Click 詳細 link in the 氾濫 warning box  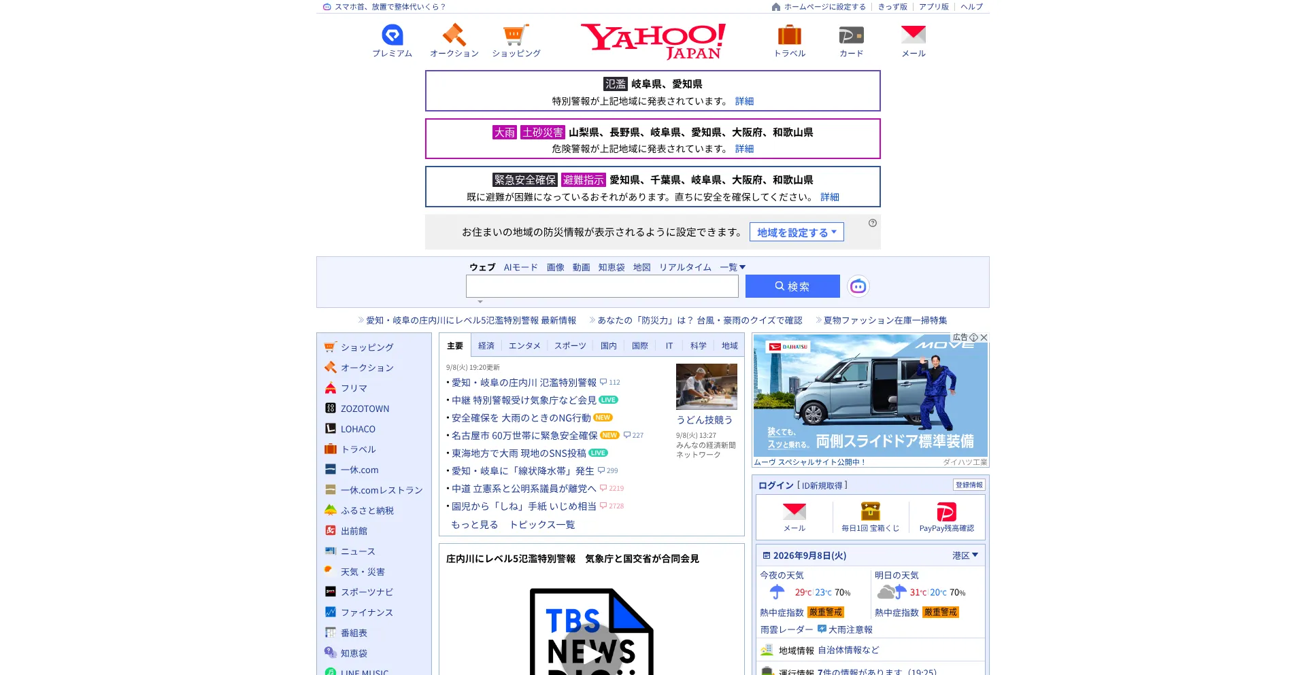tap(744, 101)
